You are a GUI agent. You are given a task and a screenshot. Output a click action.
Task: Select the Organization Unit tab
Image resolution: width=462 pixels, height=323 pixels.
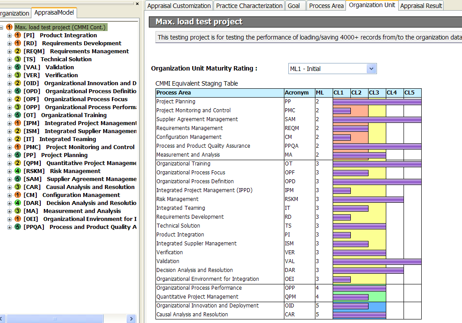tap(372, 5)
